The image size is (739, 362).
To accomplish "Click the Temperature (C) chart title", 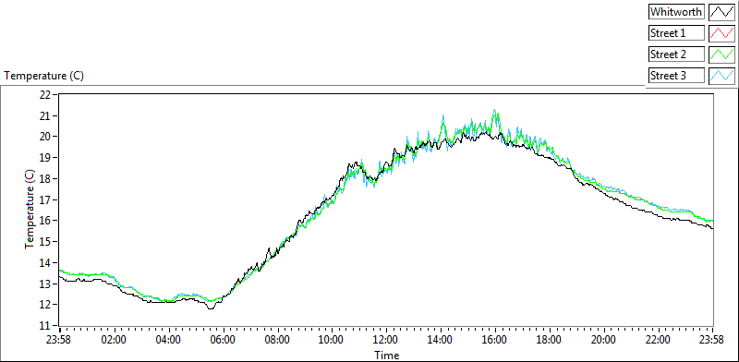I will point(43,76).
